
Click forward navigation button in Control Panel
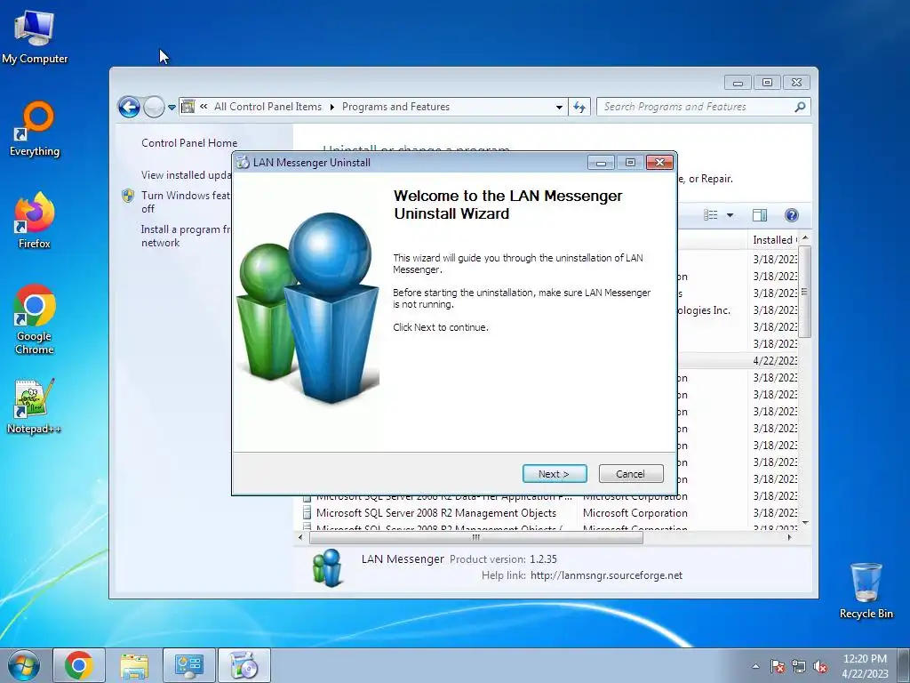click(x=154, y=107)
